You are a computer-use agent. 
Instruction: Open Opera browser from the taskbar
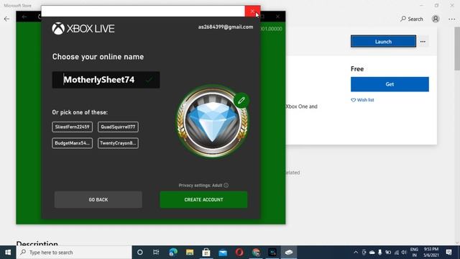coord(239,253)
